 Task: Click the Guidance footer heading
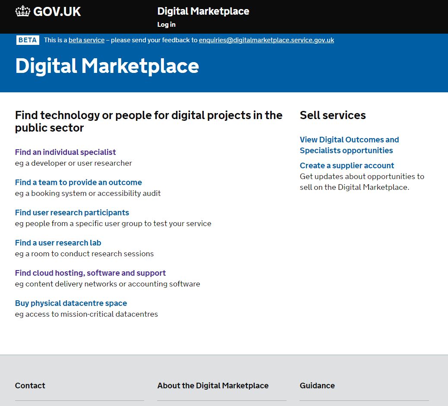click(x=317, y=385)
